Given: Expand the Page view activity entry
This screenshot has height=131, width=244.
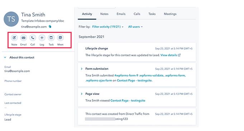Looking at the screenshot, I should click(82, 94).
